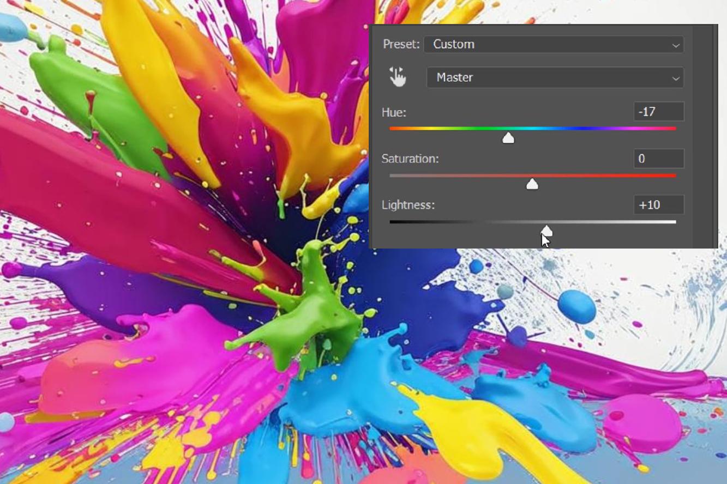The height and width of the screenshot is (484, 727).
Task: Activate the on-image targeted adjustment hand tool
Action: (x=398, y=77)
